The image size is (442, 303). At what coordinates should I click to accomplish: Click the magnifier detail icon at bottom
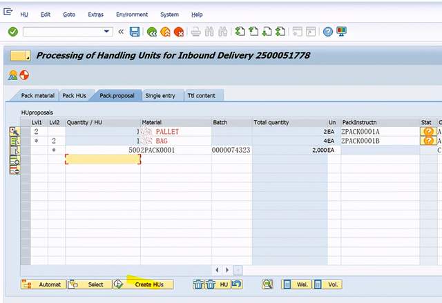(x=267, y=284)
